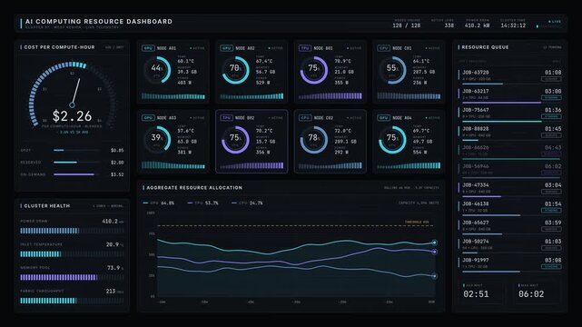Click the 14:32:12 cluster time
Screen dimensions: 582x327
pyautogui.click(x=513, y=25)
